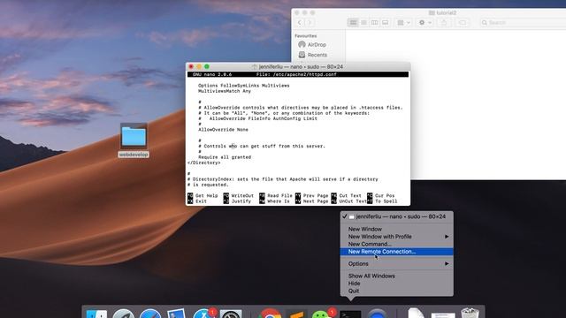566x318 pixels.
Task: Click the Finder edit tags button
Action: point(463,23)
